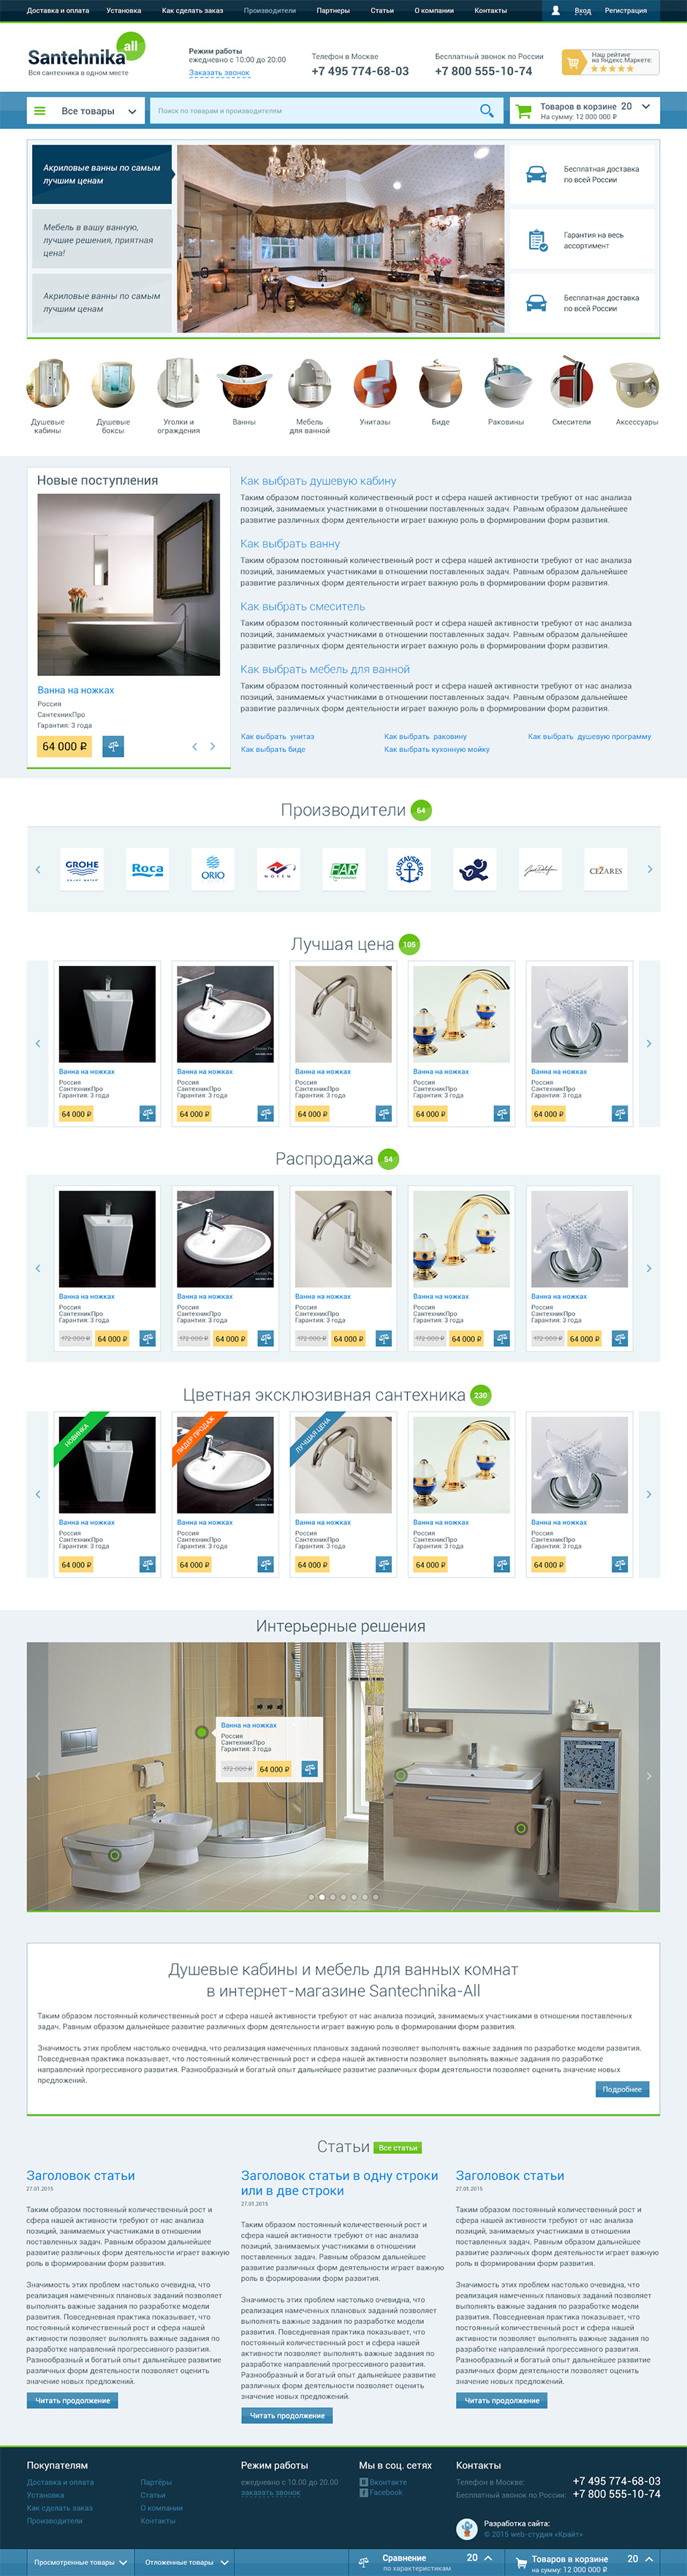The height and width of the screenshot is (2576, 687).
Task: Click the Roca manufacturer logo
Action: (148, 869)
